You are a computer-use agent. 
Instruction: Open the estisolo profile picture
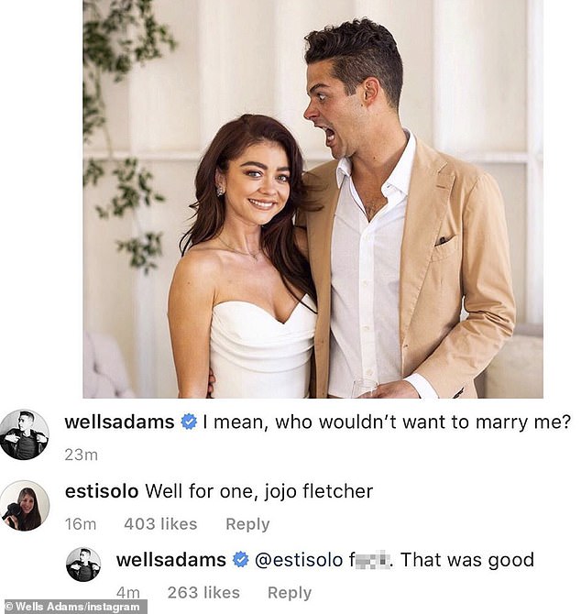click(24, 505)
